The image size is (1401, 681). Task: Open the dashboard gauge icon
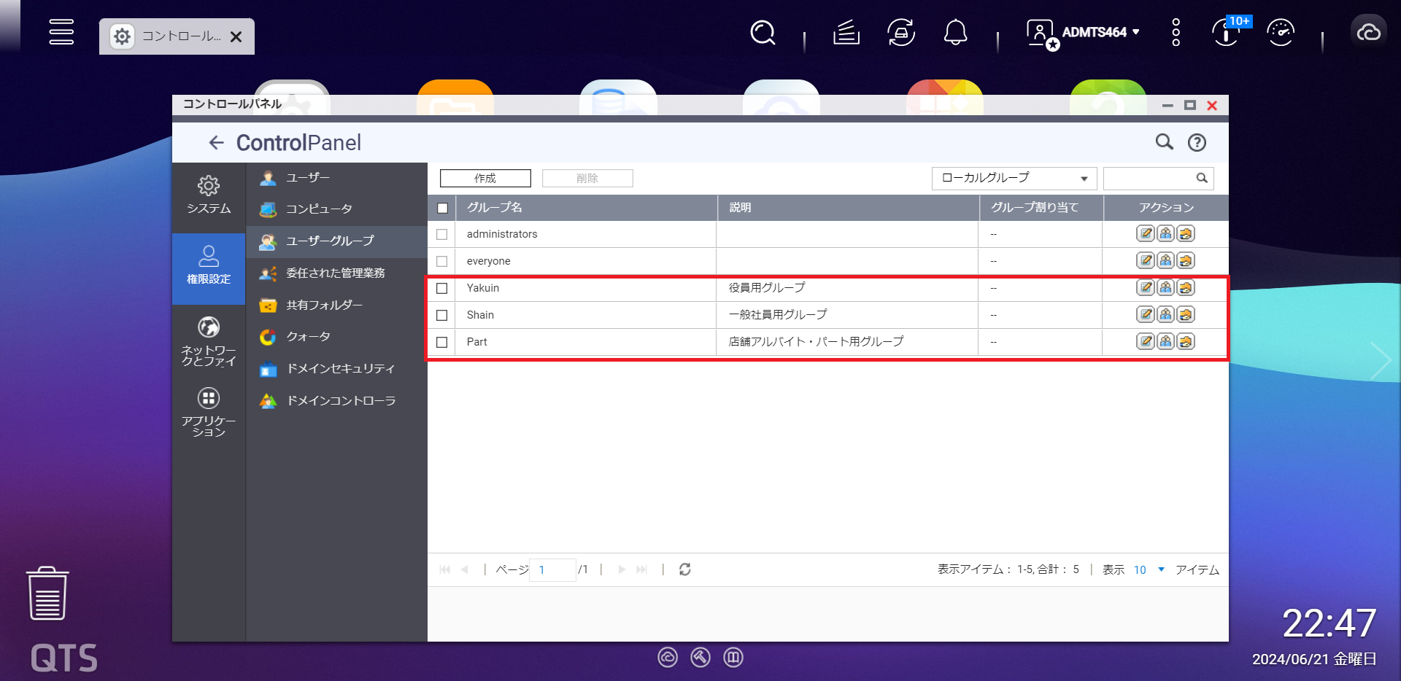1281,33
